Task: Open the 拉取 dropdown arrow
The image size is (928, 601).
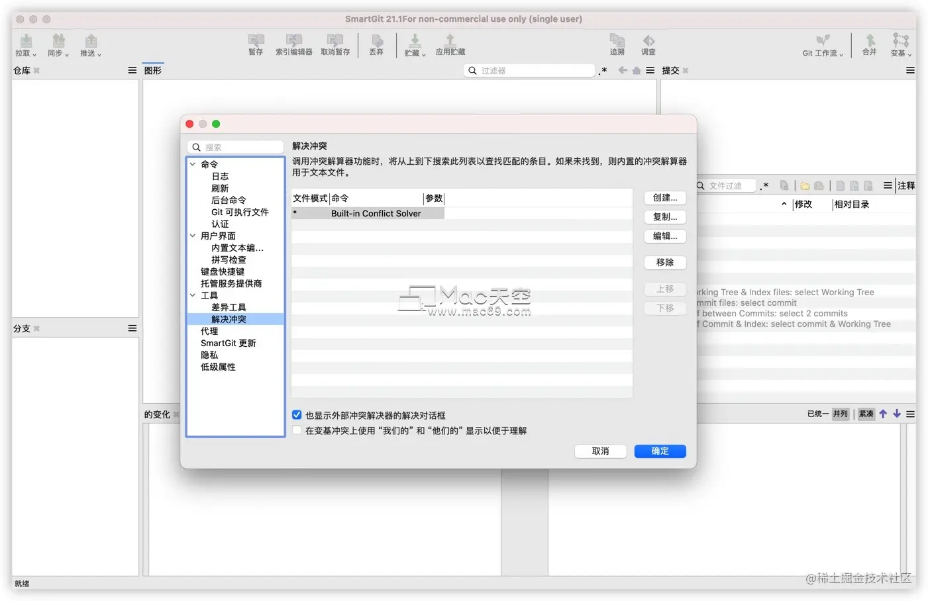Action: pos(34,55)
